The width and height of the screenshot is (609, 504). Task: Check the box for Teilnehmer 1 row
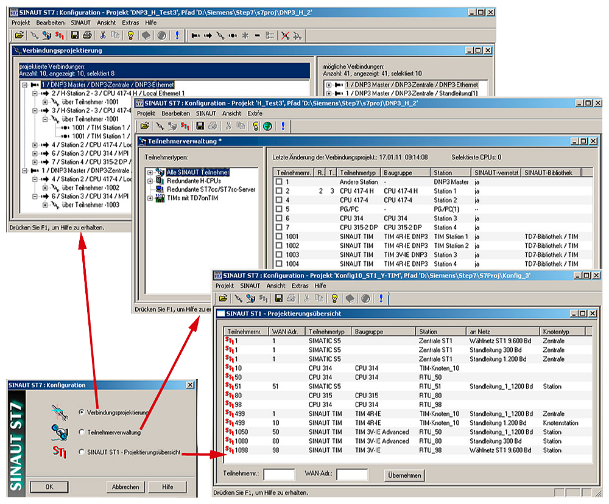279,182
